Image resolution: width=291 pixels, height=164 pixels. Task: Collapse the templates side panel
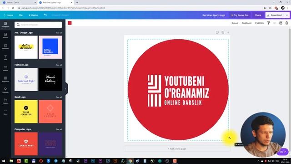(65, 89)
